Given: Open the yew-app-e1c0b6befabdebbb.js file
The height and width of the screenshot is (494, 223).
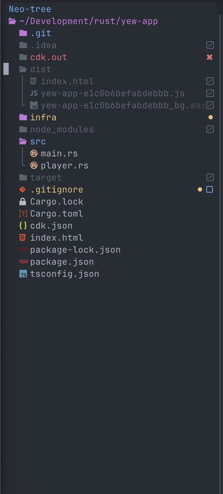Looking at the screenshot, I should 113,93.
